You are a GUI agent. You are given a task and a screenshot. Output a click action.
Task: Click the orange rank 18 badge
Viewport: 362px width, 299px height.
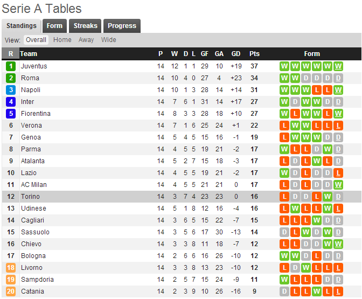pyautogui.click(x=11, y=268)
